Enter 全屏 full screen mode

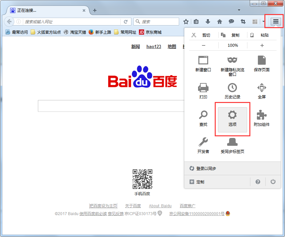click(262, 91)
